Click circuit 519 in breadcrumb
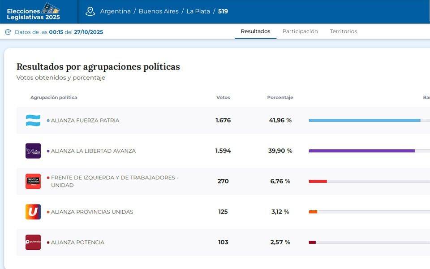This screenshot has width=430, height=269. coord(223,11)
